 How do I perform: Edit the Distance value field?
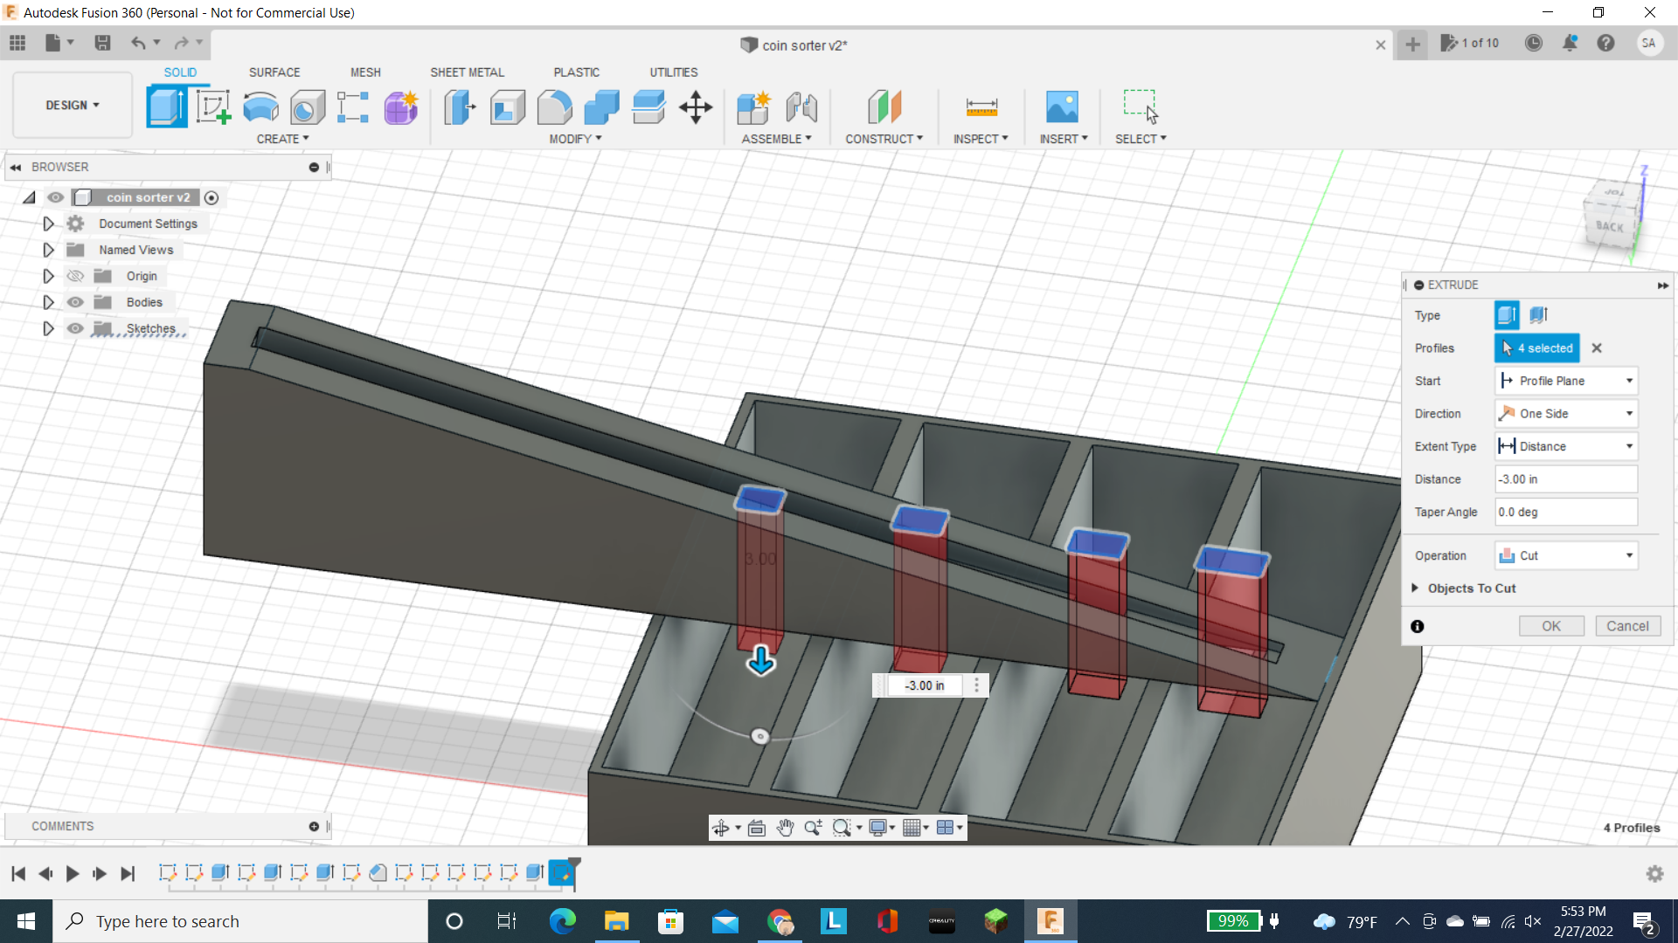[1564, 478]
